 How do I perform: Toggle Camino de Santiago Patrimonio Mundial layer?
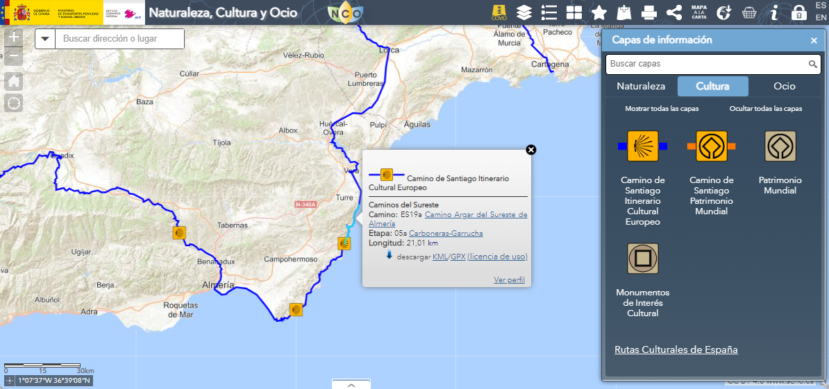[x=712, y=146]
